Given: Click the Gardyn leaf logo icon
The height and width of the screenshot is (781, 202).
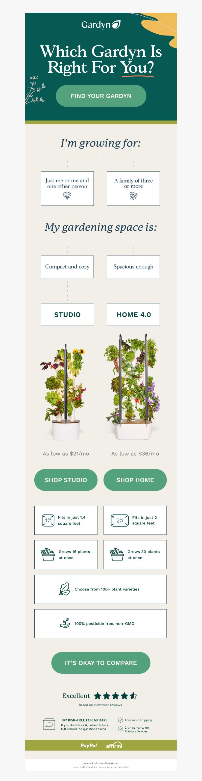Looking at the screenshot, I should (x=116, y=25).
